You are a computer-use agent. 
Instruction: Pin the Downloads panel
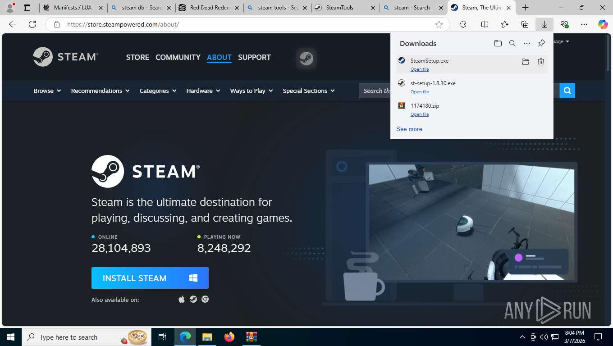[x=541, y=43]
